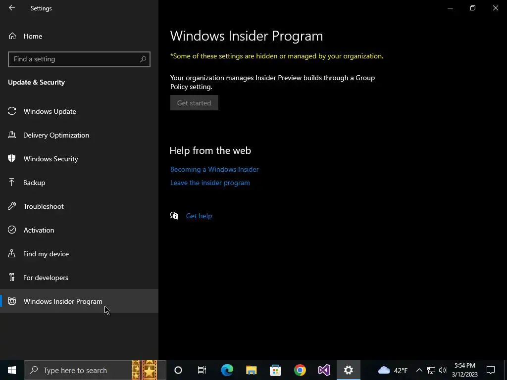Click the Activation checkmark circle icon

12,230
